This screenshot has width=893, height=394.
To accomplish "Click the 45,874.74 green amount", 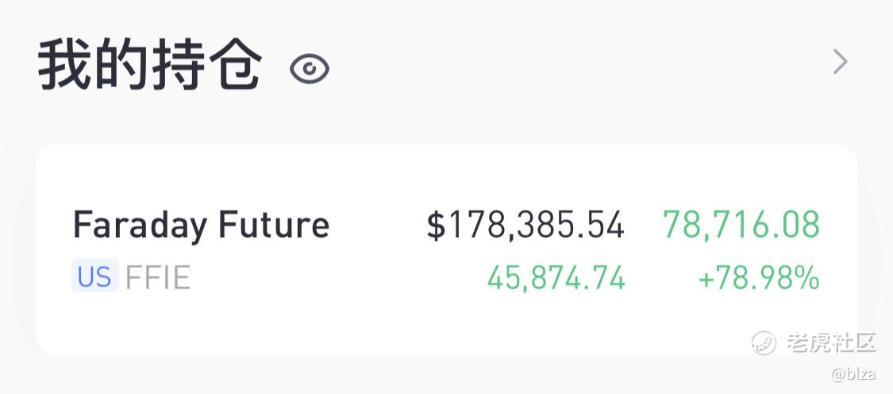I will pos(556,278).
